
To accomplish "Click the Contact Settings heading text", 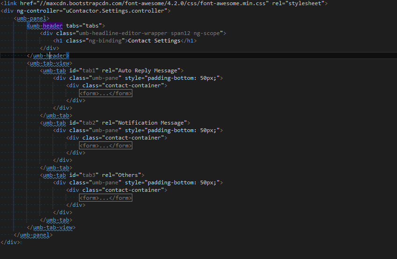I will pos(154,41).
